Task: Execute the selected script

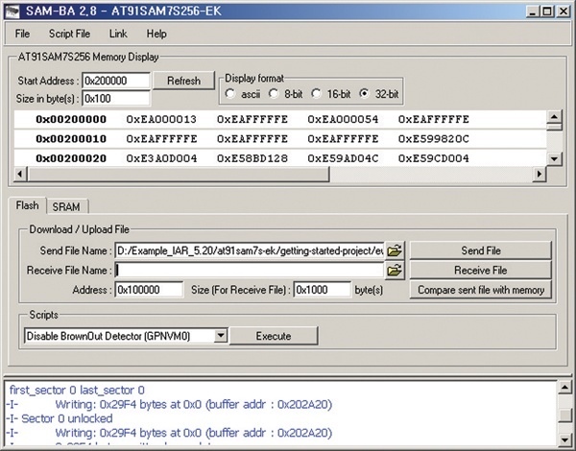Action: tap(274, 336)
